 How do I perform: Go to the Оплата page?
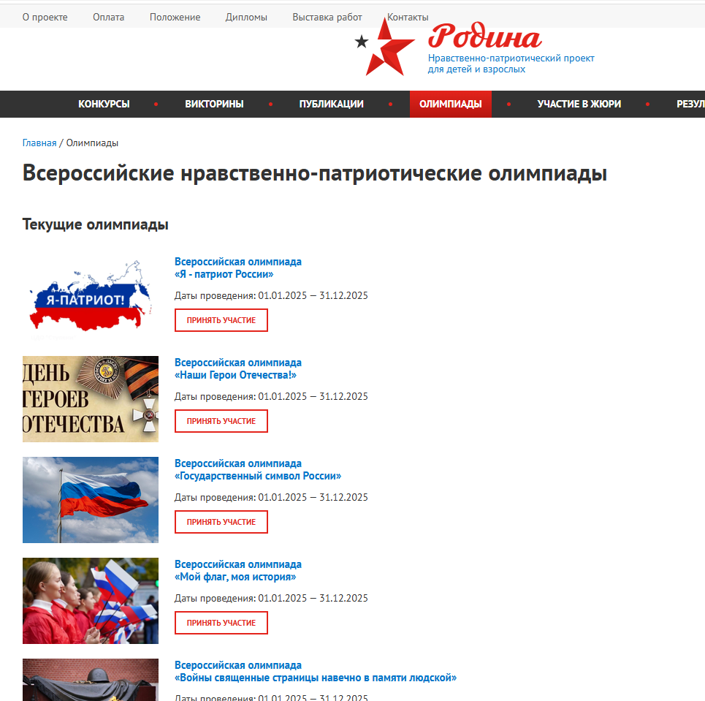coord(108,17)
